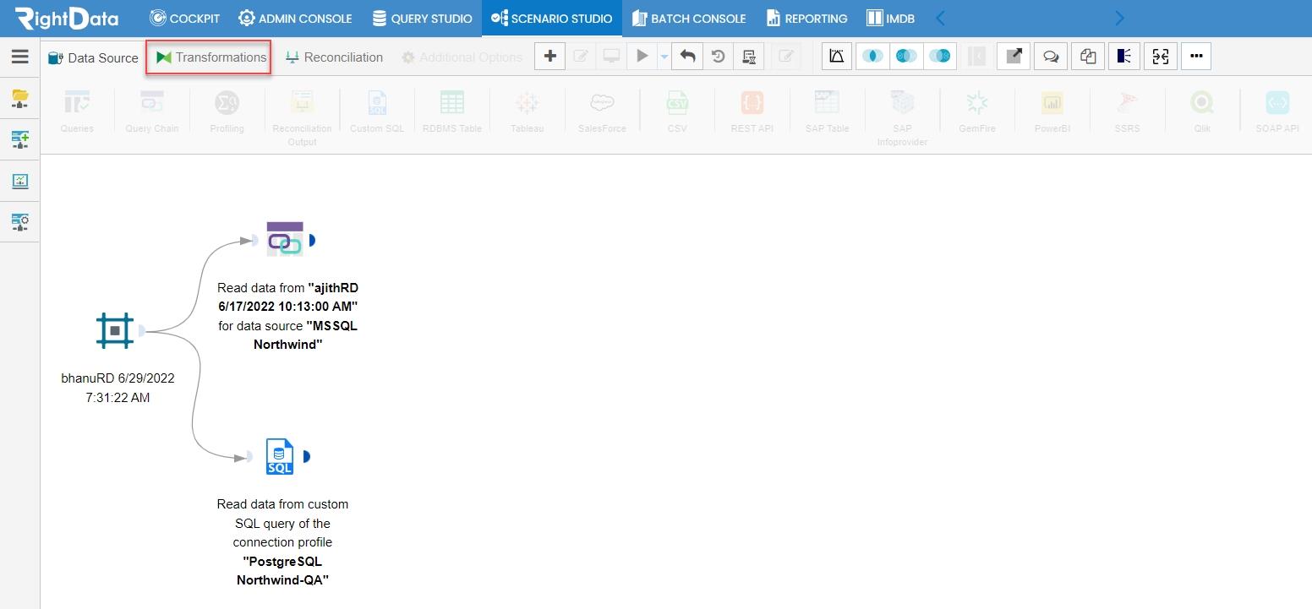Click the monitor chart sidebar icon
The height and width of the screenshot is (609, 1312).
coord(20,181)
